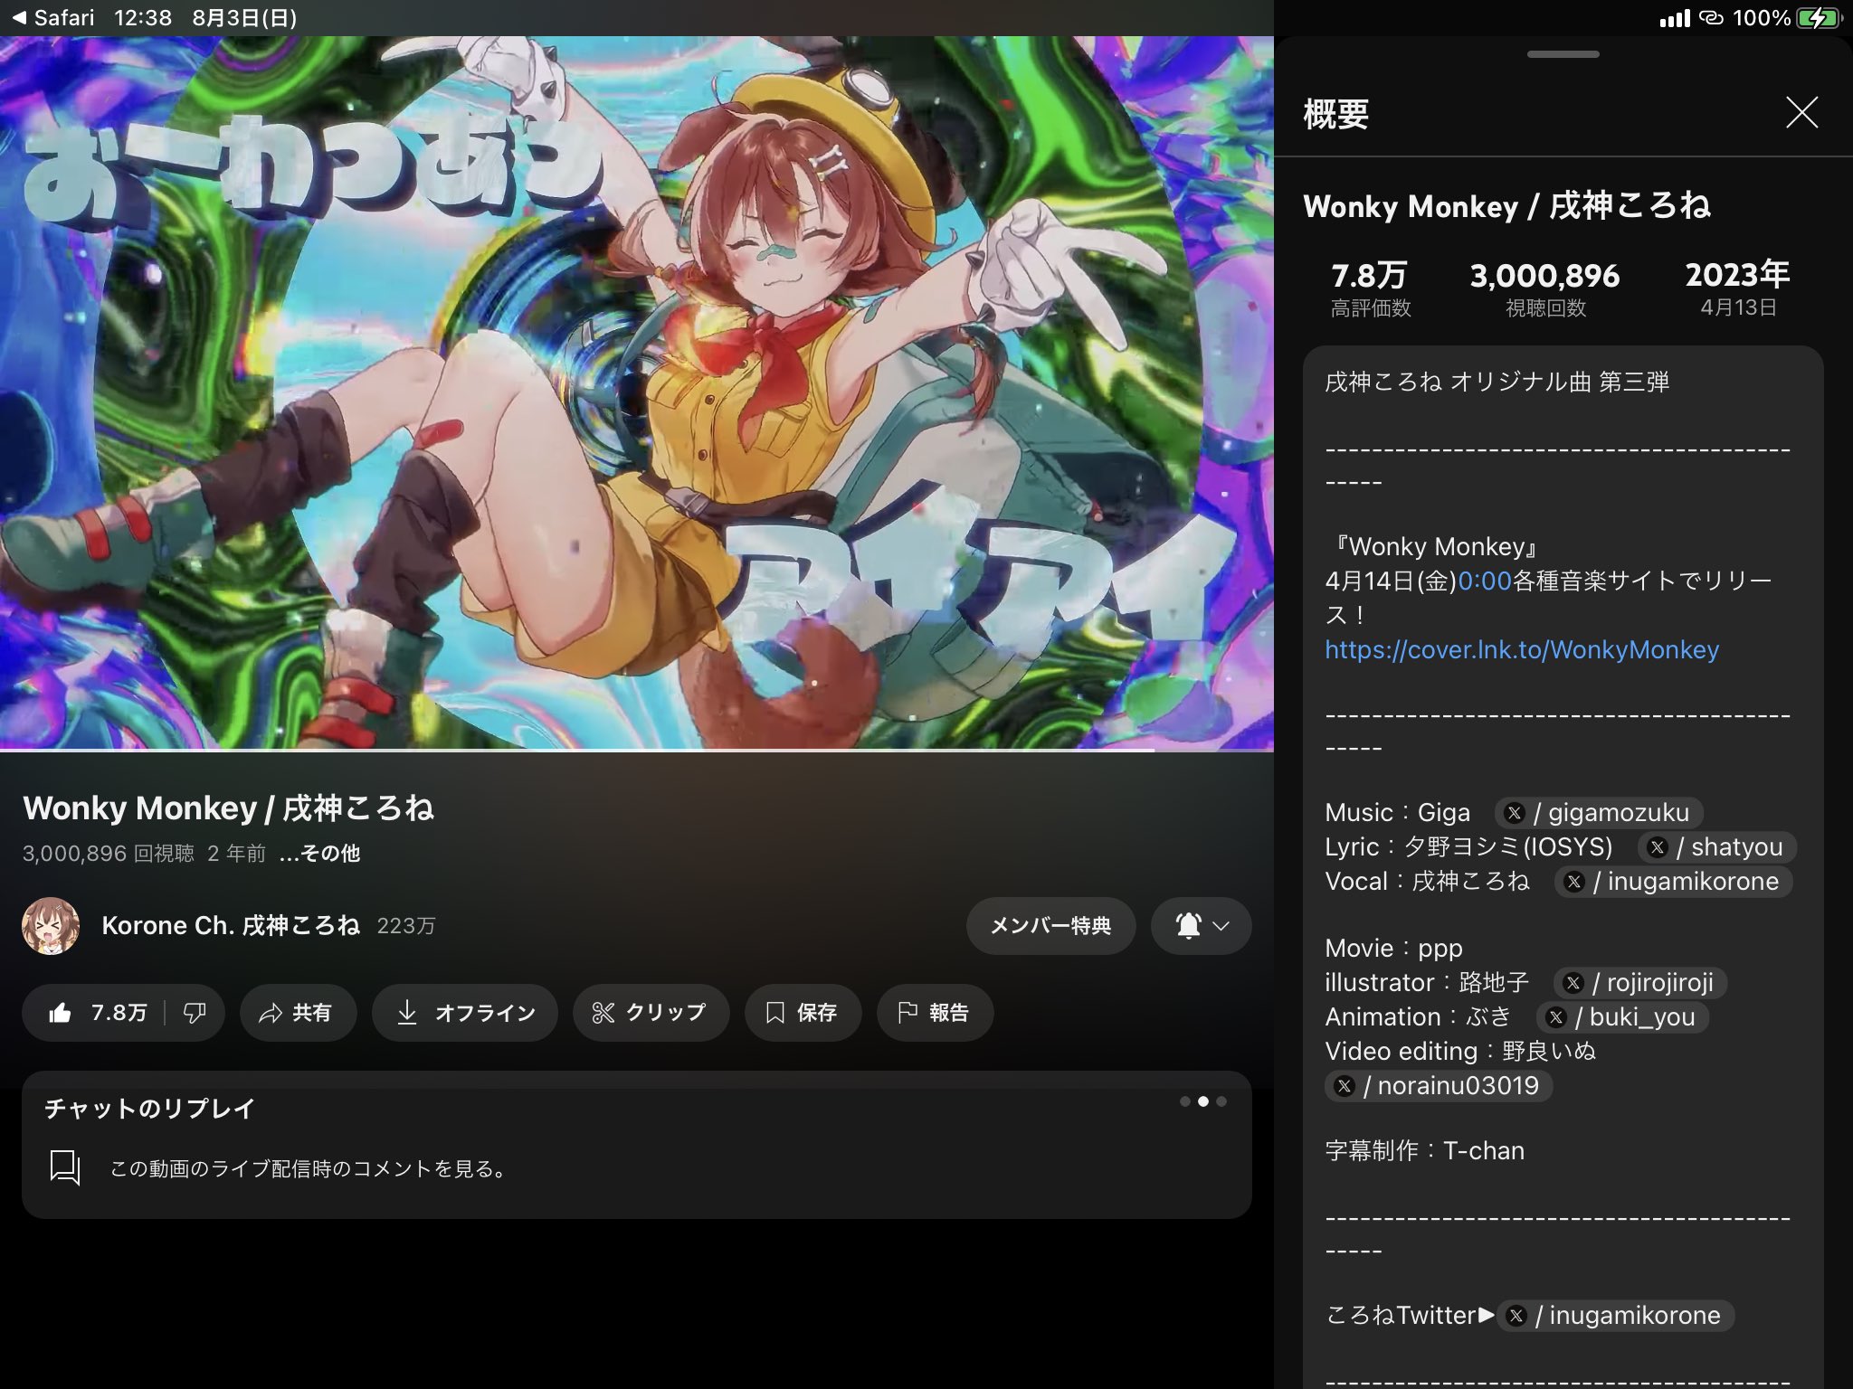Tap the Offline (オフライン) download button

click(465, 1013)
